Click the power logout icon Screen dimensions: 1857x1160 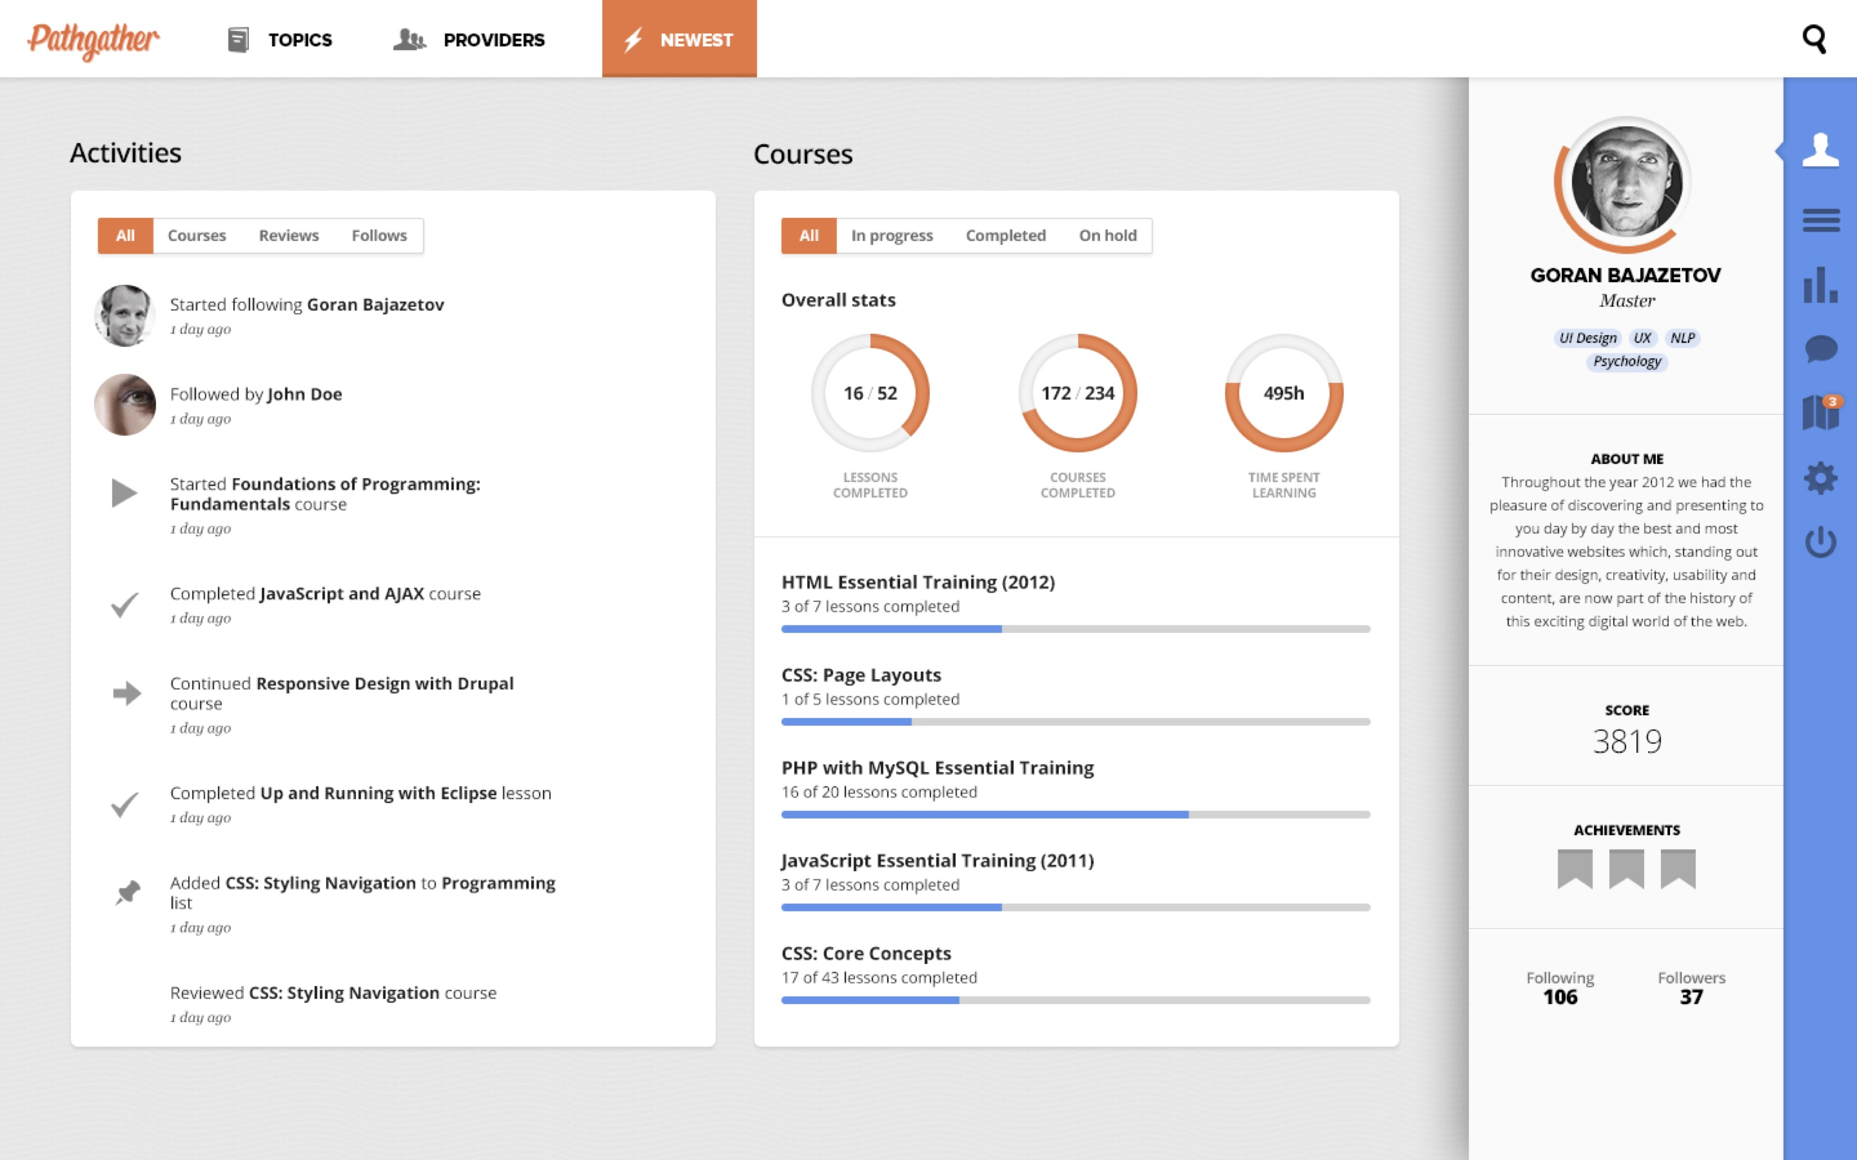(1820, 543)
